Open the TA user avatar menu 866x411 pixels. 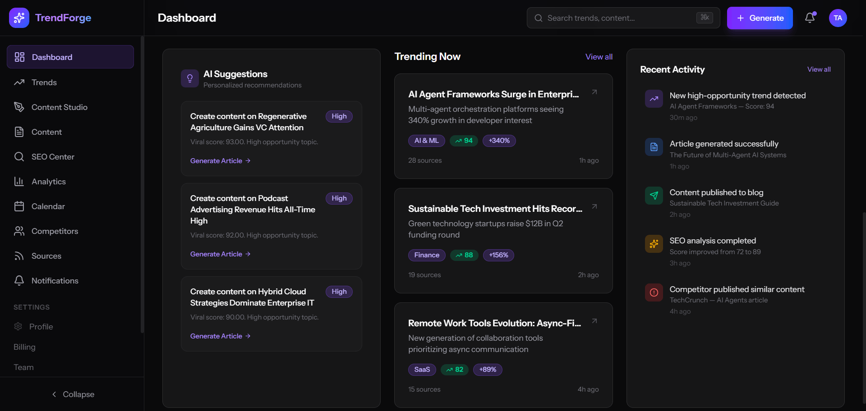click(x=838, y=18)
